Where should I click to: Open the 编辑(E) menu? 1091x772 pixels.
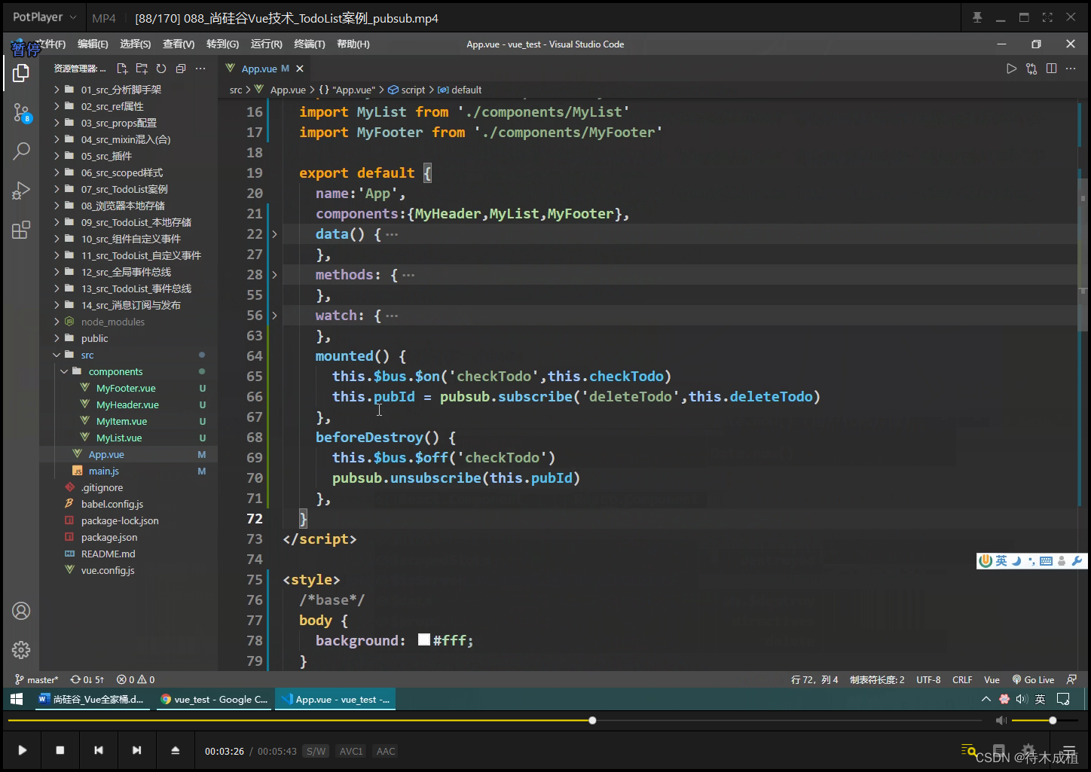tap(93, 44)
